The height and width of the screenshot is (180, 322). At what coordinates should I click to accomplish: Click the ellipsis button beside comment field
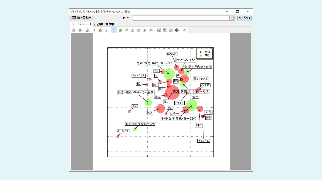click(x=231, y=18)
